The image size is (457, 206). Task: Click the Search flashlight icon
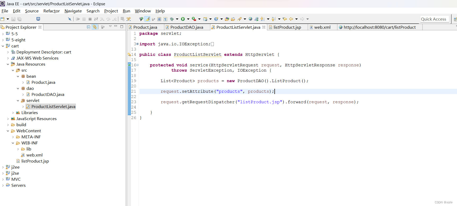click(x=240, y=19)
